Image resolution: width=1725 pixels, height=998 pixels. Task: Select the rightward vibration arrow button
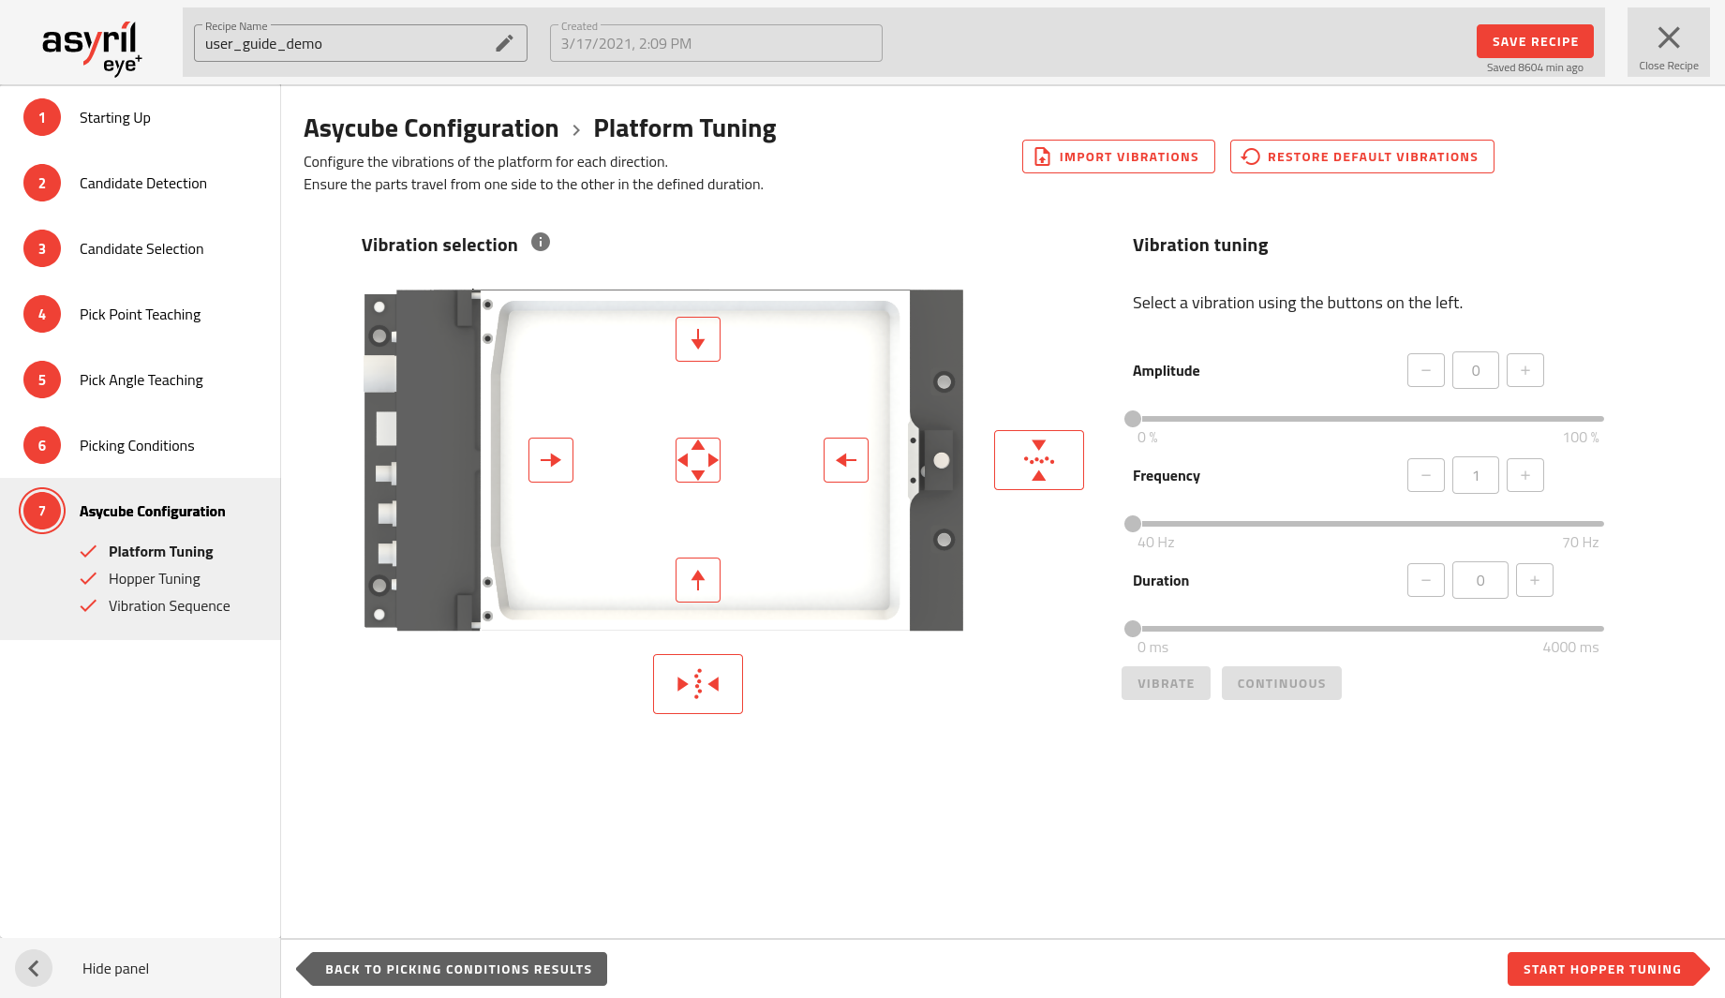point(550,460)
